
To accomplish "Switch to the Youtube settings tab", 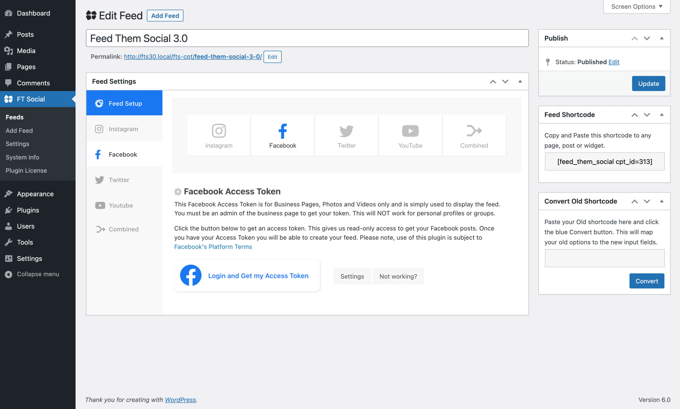I will point(124,205).
